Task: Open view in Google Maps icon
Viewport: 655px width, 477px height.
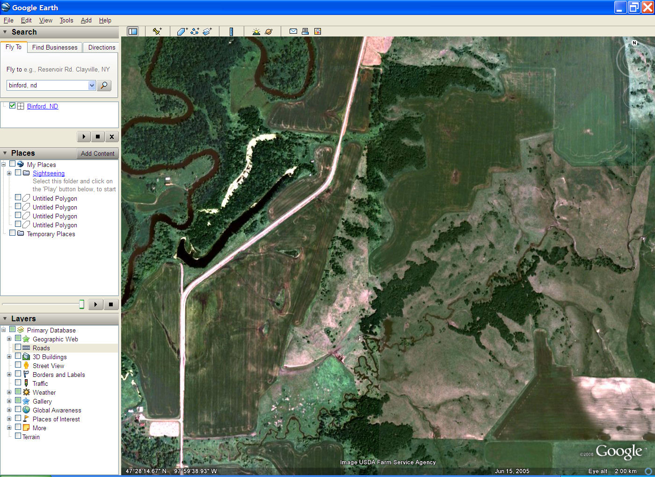Action: [x=318, y=31]
